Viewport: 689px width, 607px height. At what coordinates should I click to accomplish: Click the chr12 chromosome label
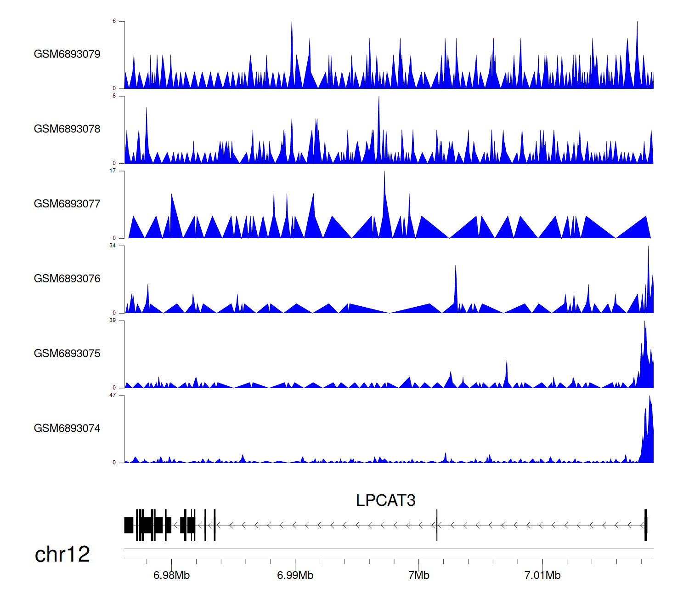(x=62, y=555)
